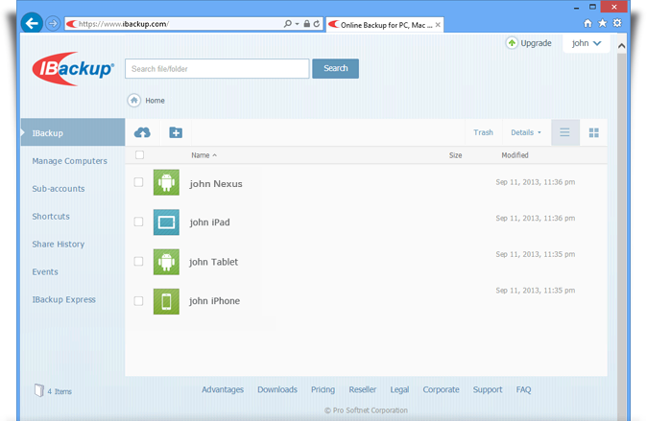The width and height of the screenshot is (647, 421).
Task: Toggle the select-all checkbox in header
Action: [x=139, y=154]
